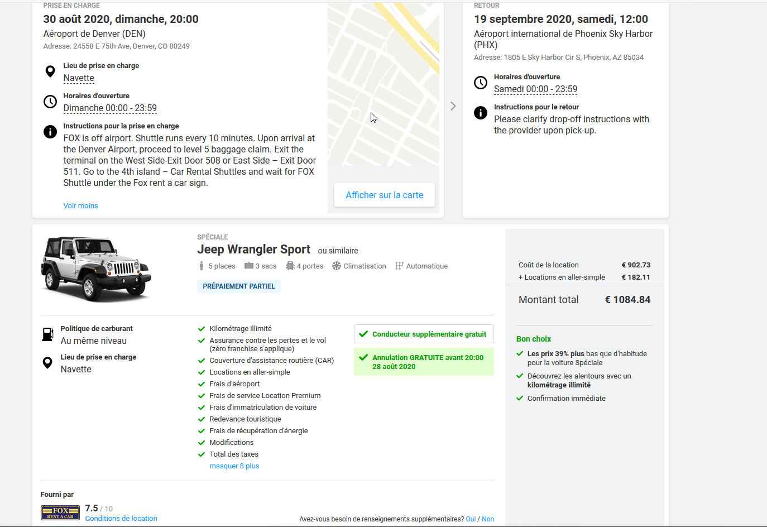Click the unlimited mileage checkmark
This screenshot has height=527, width=767.
click(202, 328)
